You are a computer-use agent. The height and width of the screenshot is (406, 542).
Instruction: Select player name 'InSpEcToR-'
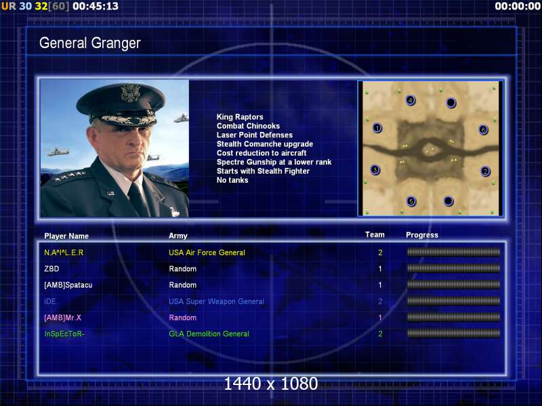(64, 334)
